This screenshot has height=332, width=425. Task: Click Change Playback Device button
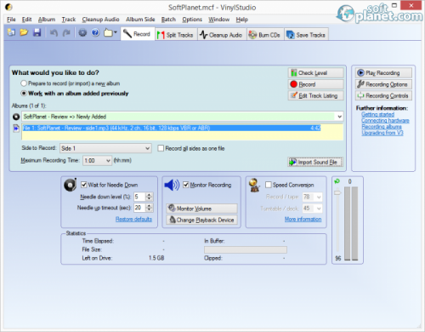coord(201,220)
